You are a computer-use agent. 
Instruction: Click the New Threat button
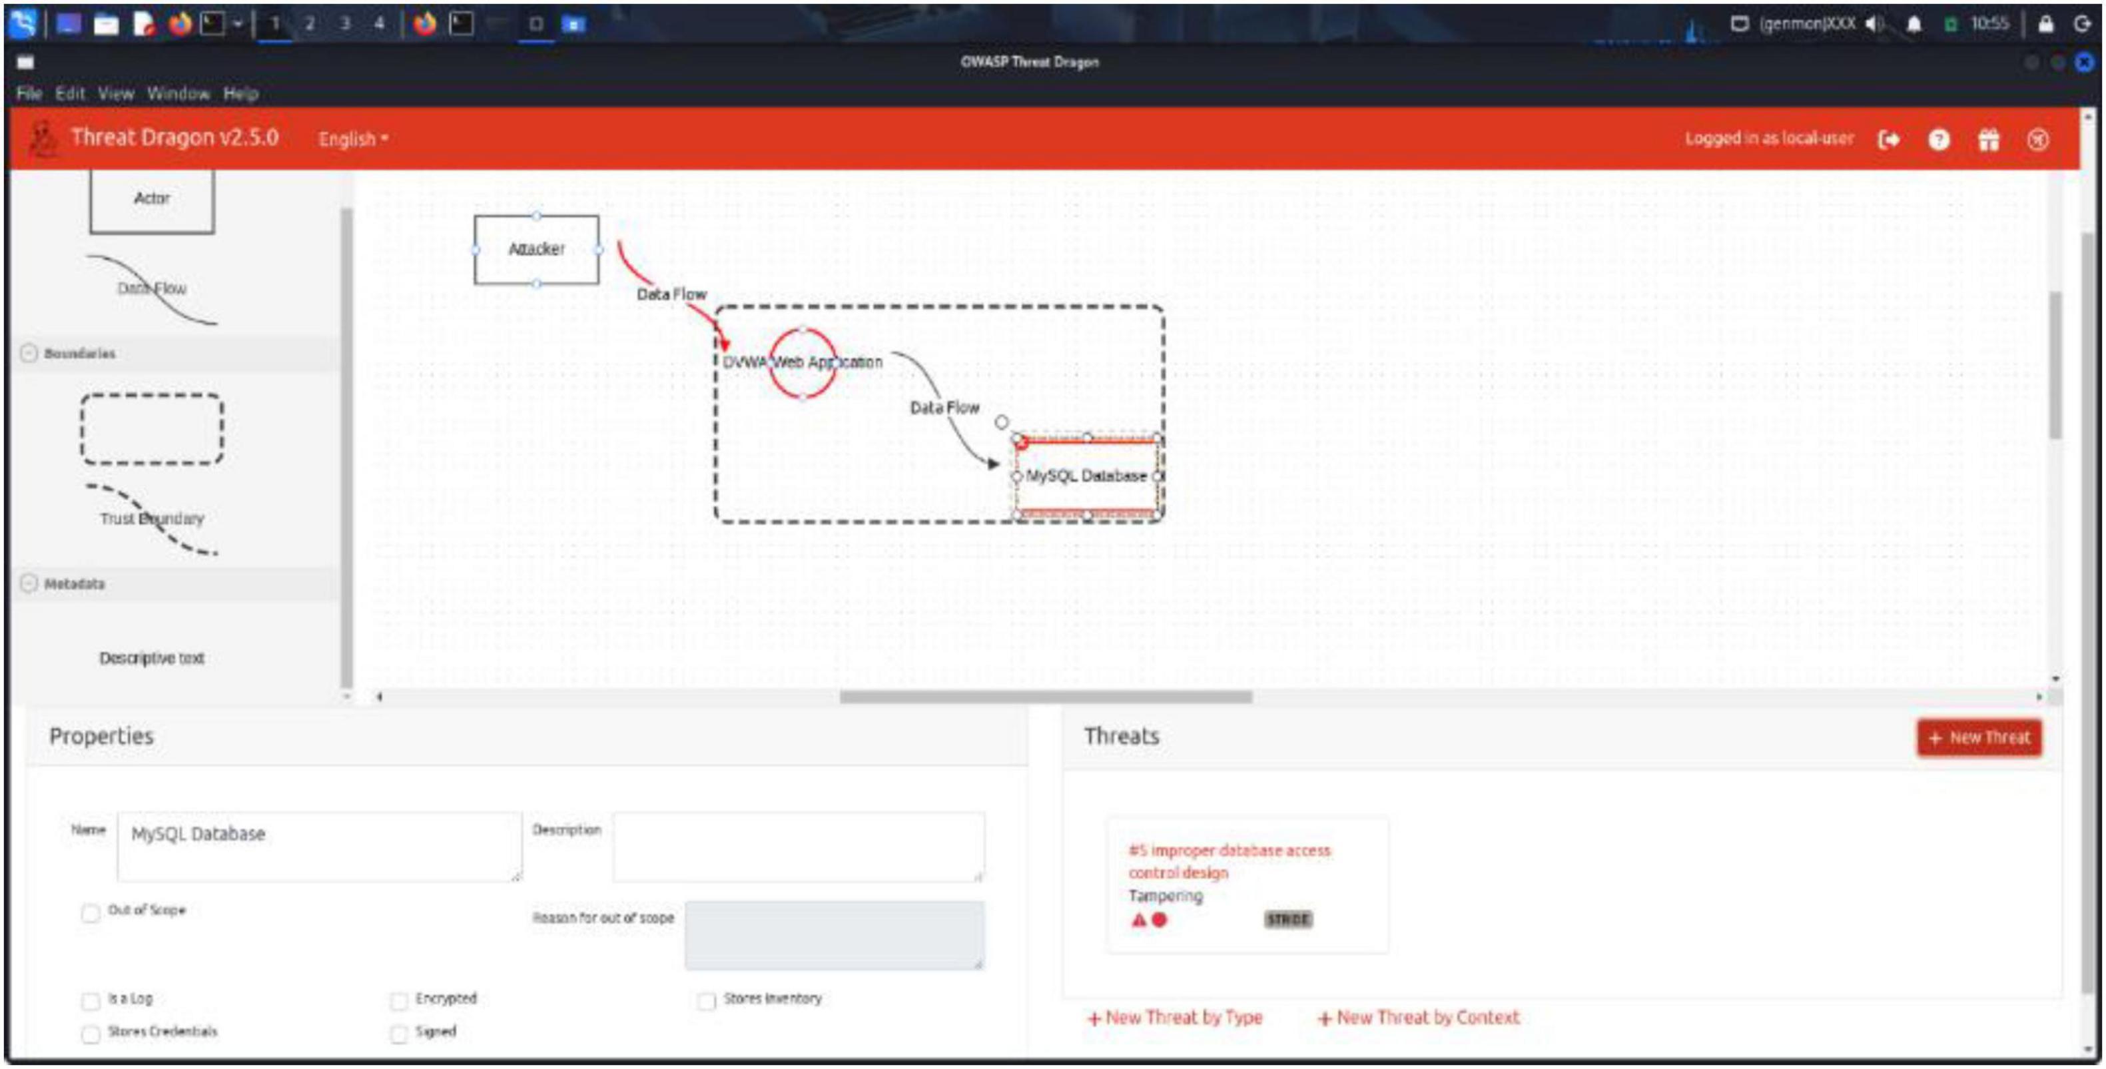coord(1979,738)
